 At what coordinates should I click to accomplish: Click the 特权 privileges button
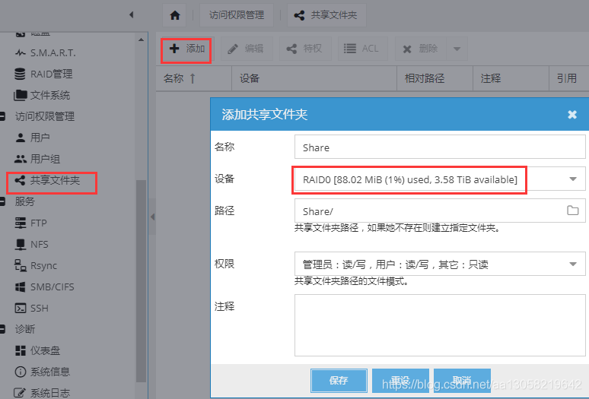point(305,49)
